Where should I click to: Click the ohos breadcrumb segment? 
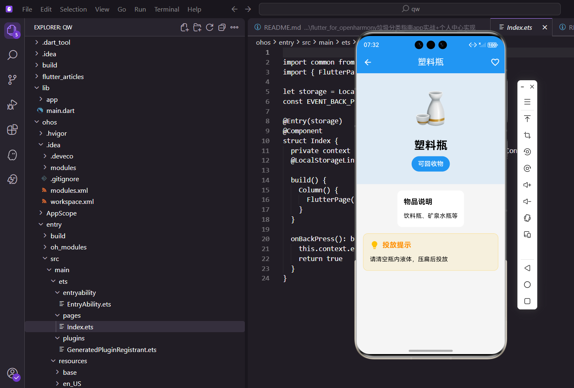263,42
